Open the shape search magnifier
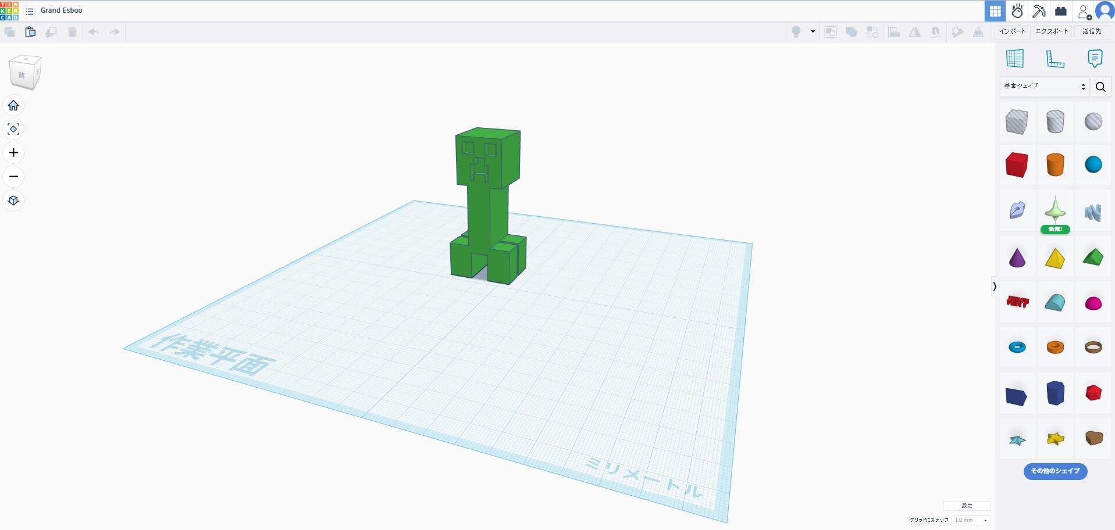 (x=1100, y=86)
